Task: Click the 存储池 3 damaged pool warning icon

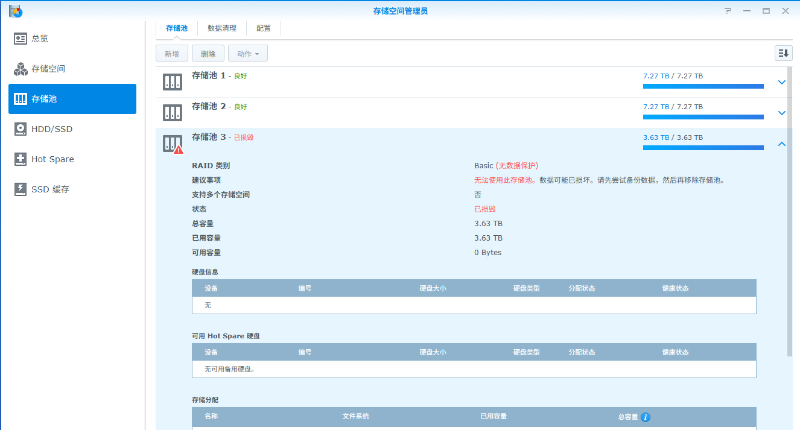Action: click(178, 150)
